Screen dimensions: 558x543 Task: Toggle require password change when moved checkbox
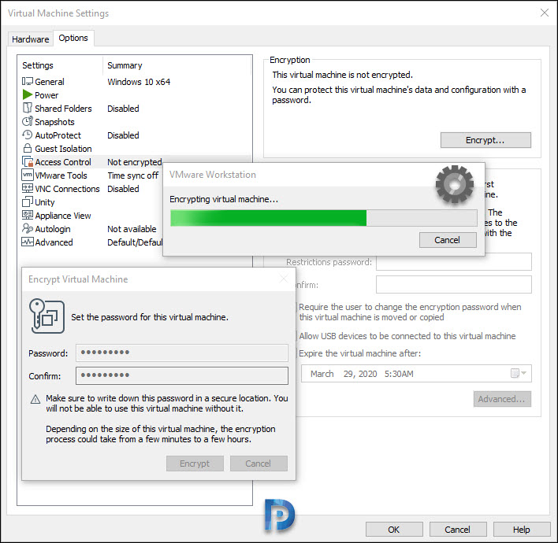click(296, 307)
